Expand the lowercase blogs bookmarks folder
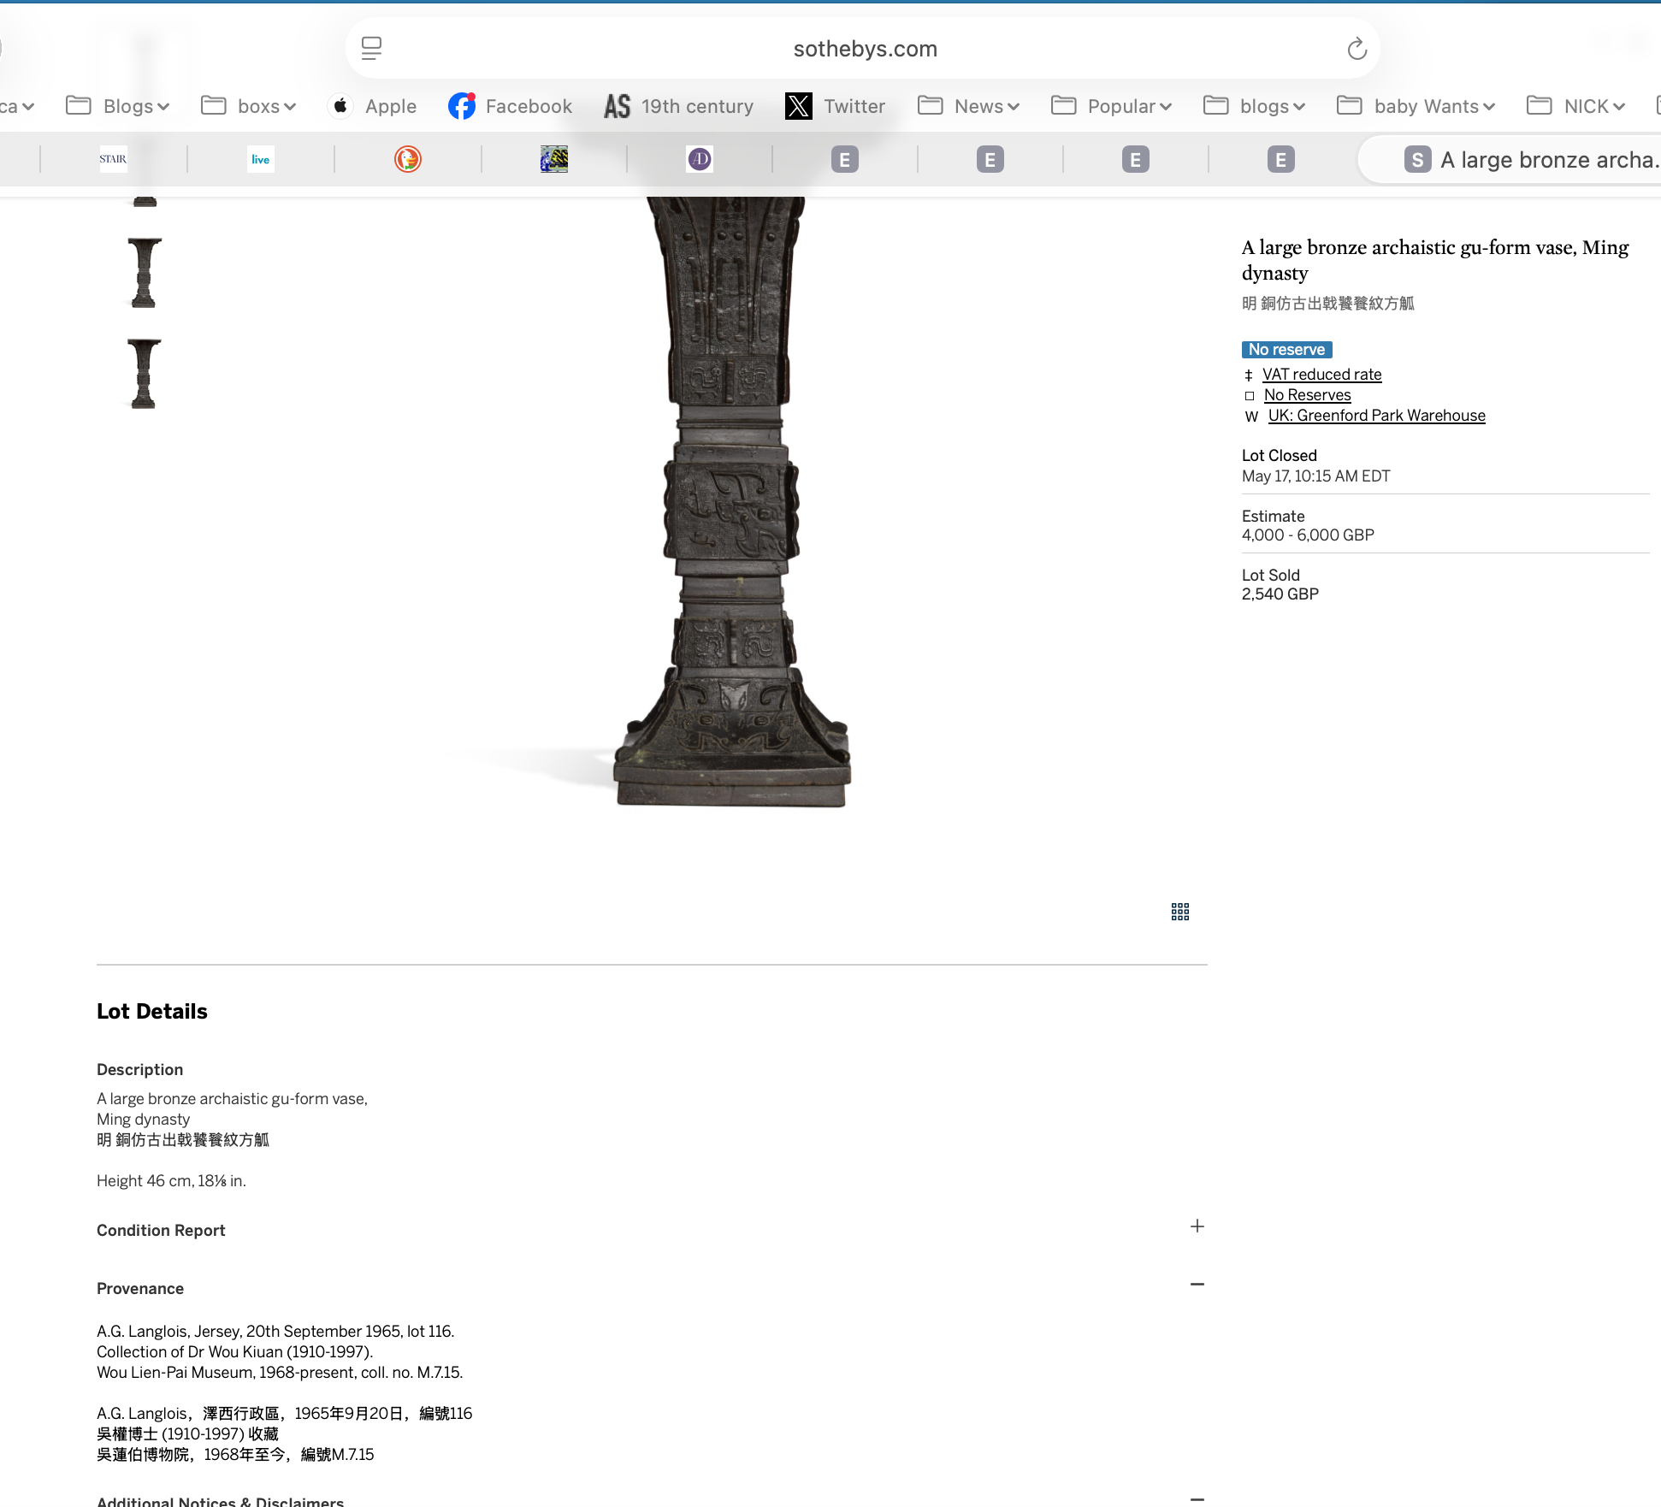Image resolution: width=1661 pixels, height=1507 pixels. tap(1255, 106)
